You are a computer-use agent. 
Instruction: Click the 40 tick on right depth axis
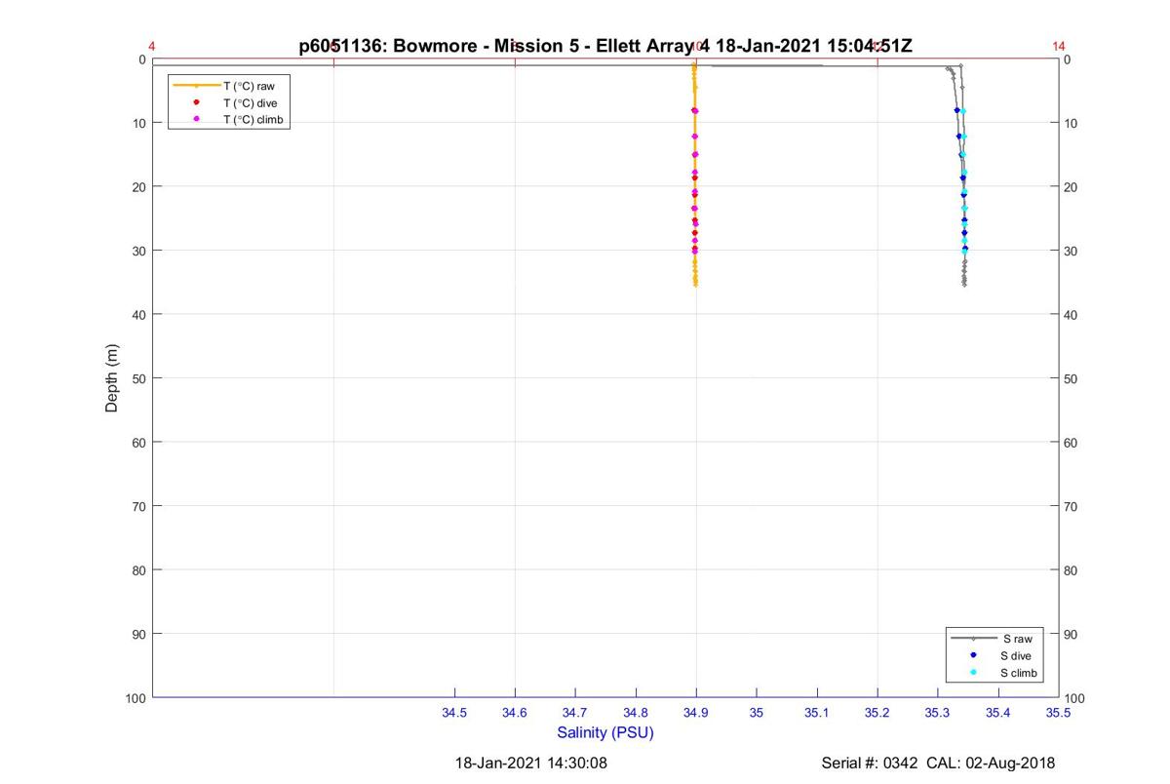(1072, 314)
